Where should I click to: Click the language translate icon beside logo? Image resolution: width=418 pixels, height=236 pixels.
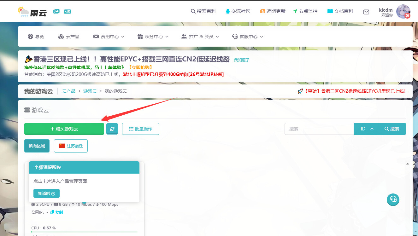68,11
